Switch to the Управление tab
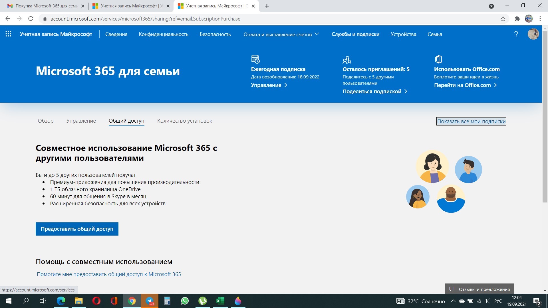This screenshot has height=308, width=548. tap(81, 121)
